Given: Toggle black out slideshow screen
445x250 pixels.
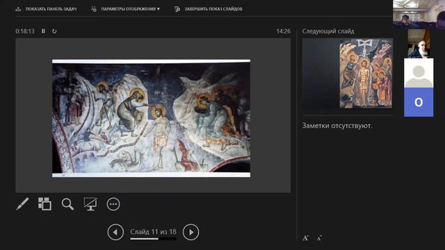Looking at the screenshot, I should pos(90,203).
